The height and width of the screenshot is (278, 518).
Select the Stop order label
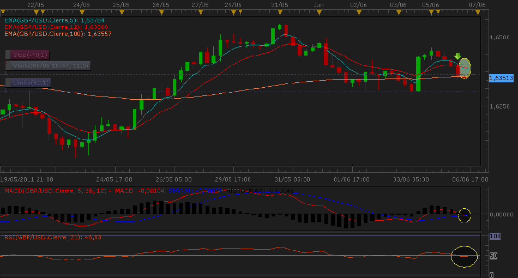(x=28, y=55)
